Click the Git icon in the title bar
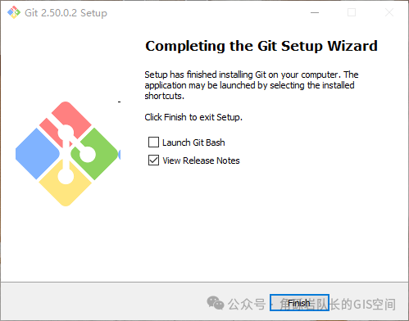409x321 pixels. click(x=14, y=12)
